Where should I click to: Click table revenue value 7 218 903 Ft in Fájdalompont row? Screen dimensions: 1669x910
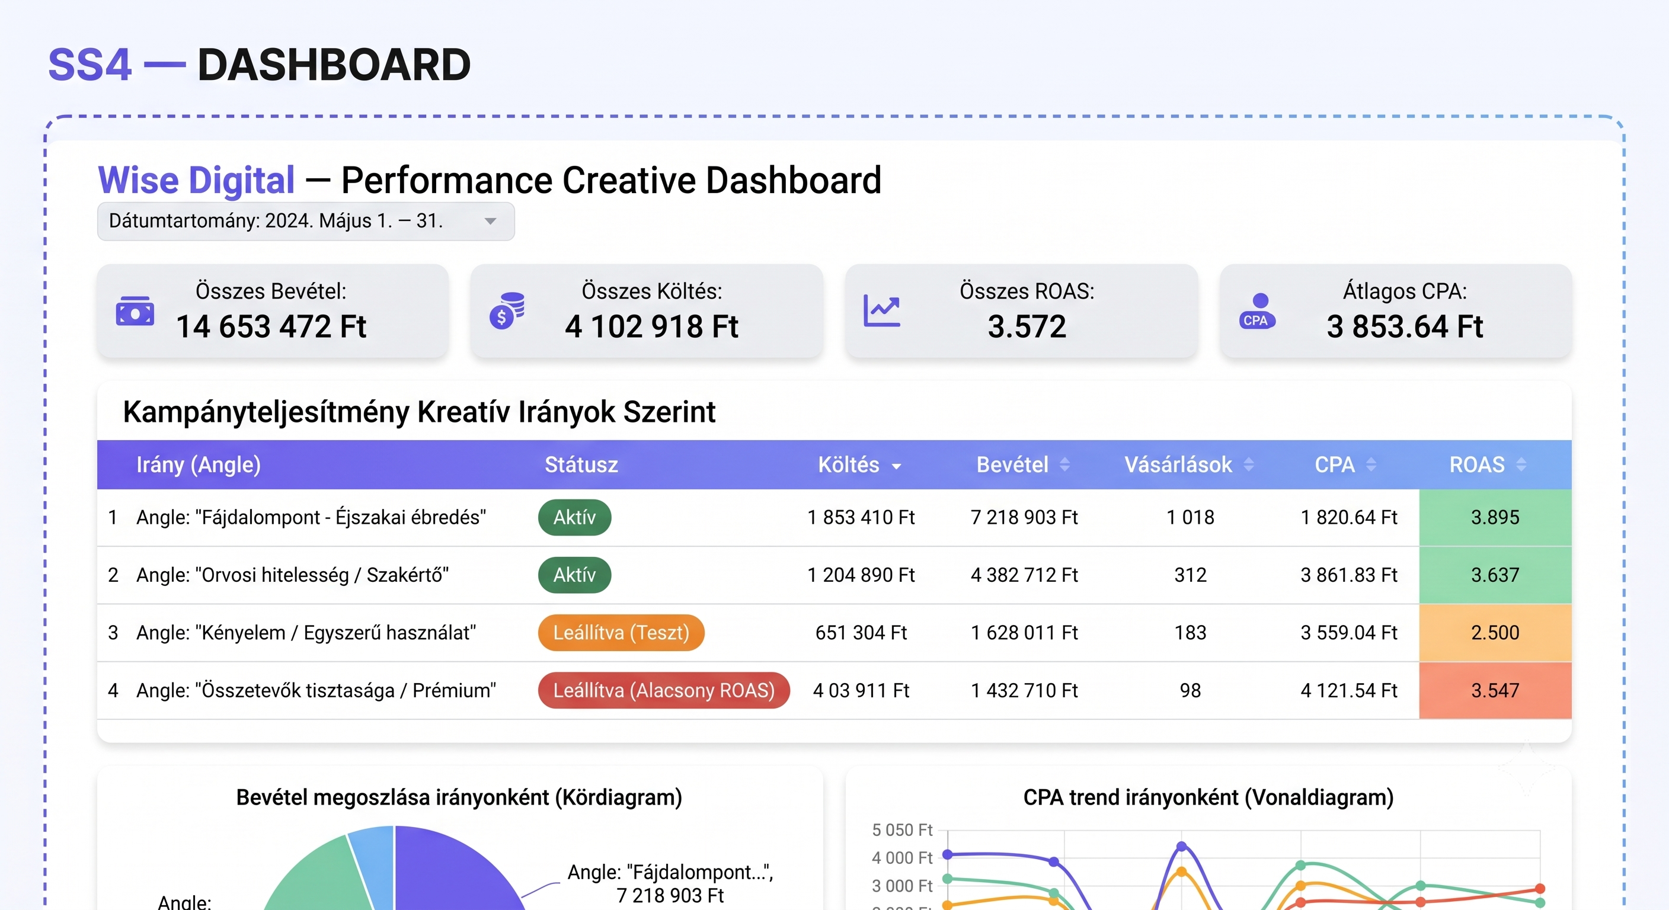click(x=1024, y=517)
